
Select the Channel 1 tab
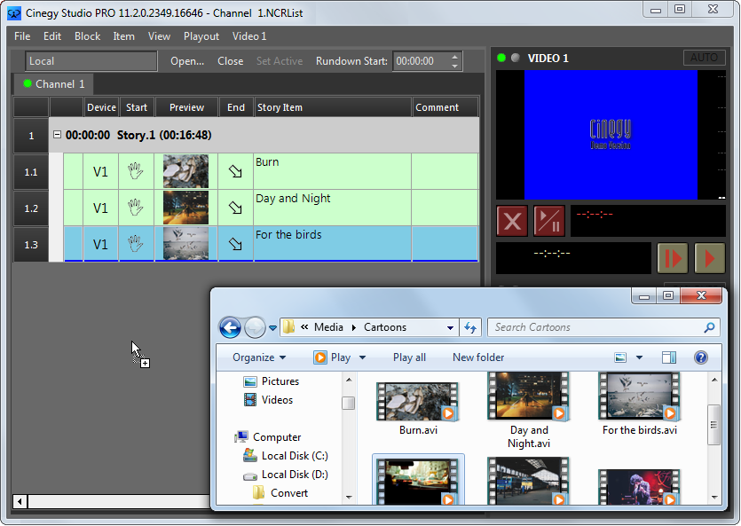53,84
